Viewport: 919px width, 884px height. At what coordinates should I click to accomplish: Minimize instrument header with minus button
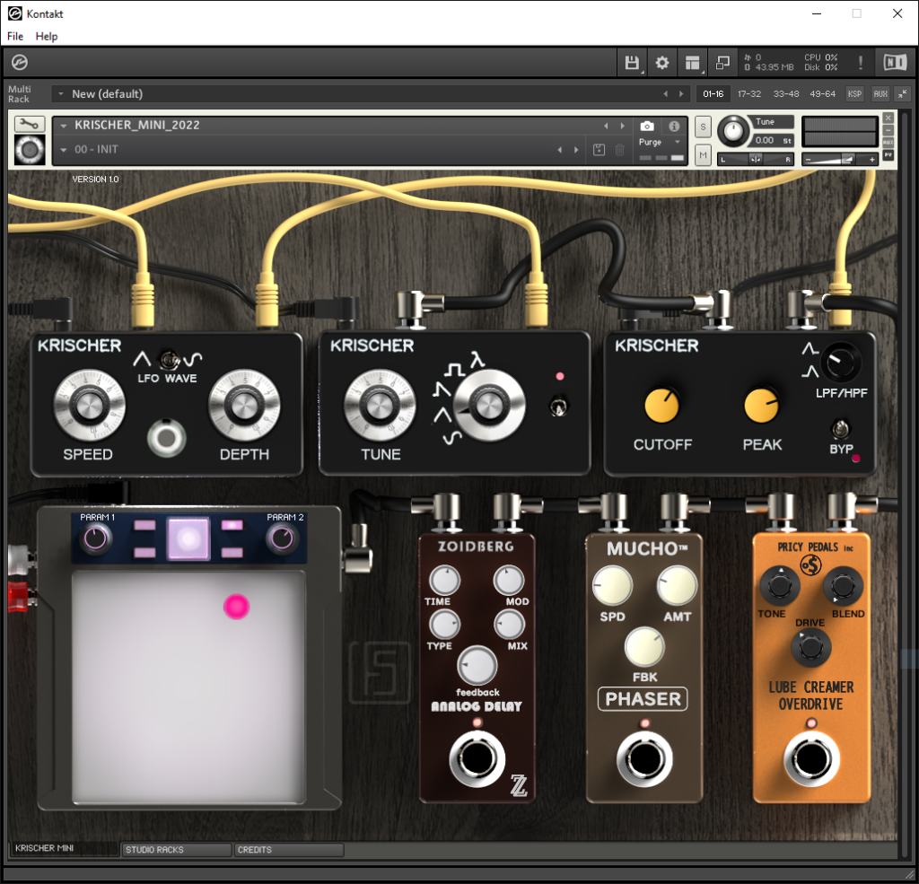coord(888,130)
